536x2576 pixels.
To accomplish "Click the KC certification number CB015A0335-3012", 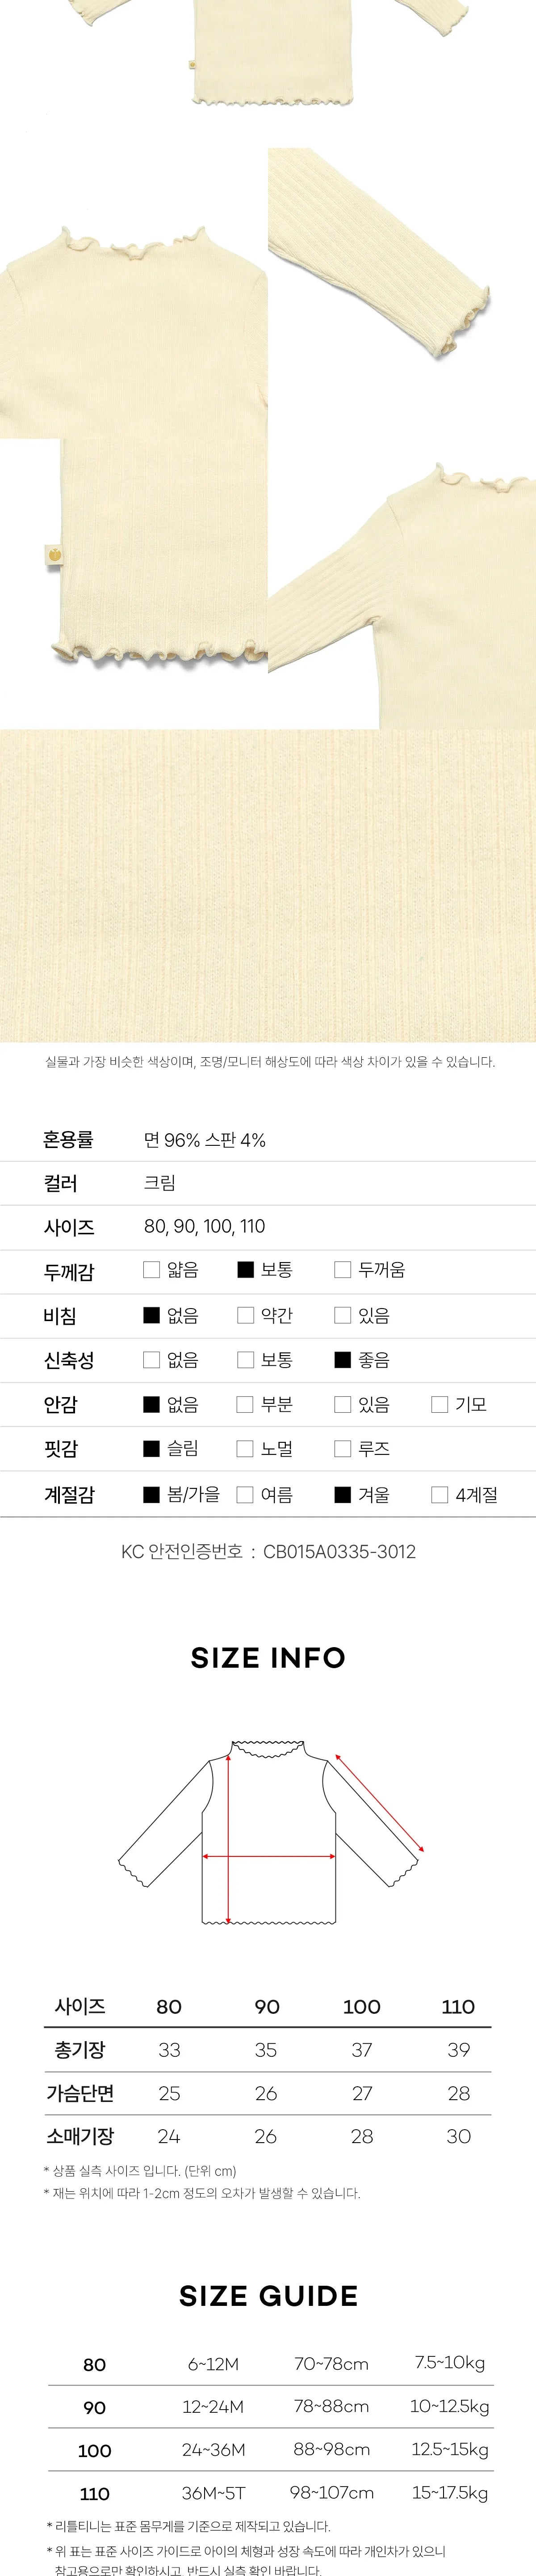I will pos(339,1552).
